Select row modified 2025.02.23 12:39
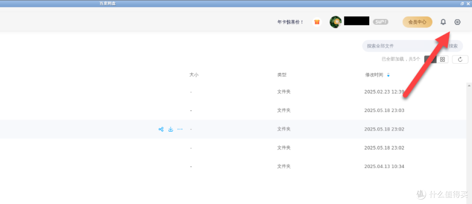This screenshot has width=472, height=204. tap(233, 92)
